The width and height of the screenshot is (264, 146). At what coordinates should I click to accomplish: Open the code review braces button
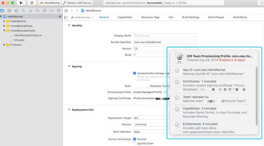tap(261, 3)
